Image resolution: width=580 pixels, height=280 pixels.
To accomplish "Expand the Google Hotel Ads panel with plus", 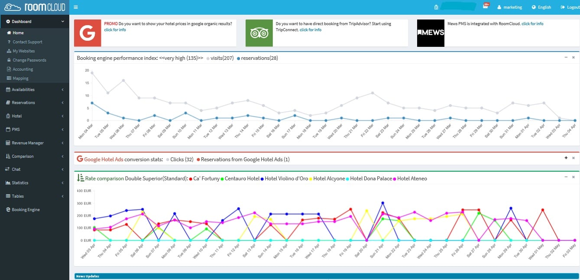I will point(566,159).
